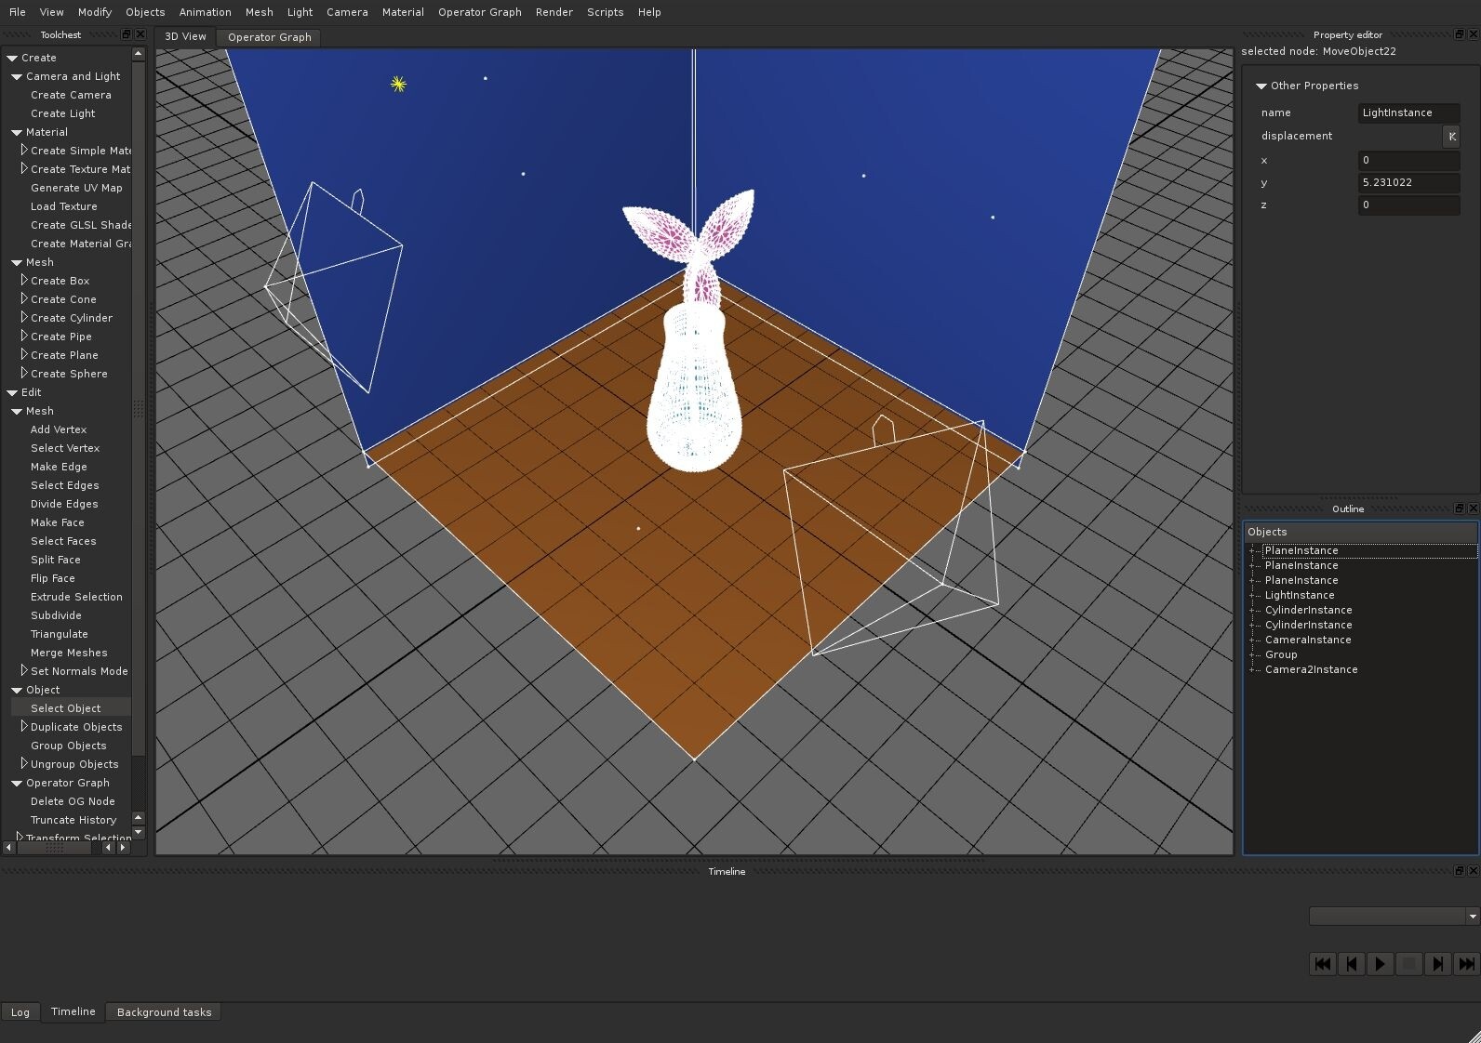Click Create Light in the Toolchest
This screenshot has width=1481, height=1043.
tap(62, 113)
